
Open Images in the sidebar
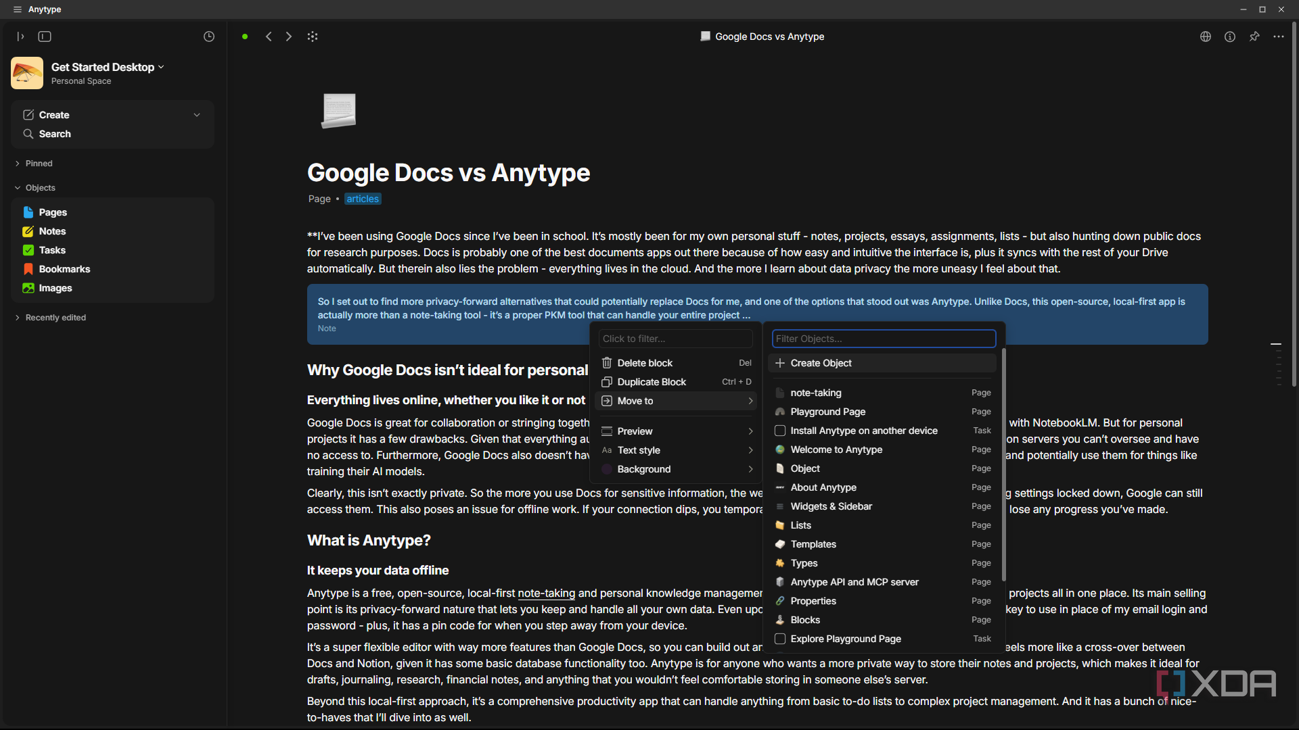[112, 288]
